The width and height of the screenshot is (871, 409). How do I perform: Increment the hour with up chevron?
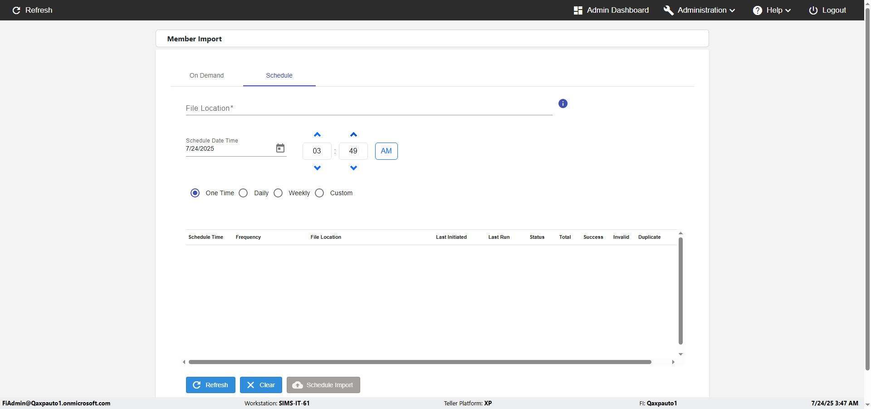click(317, 135)
